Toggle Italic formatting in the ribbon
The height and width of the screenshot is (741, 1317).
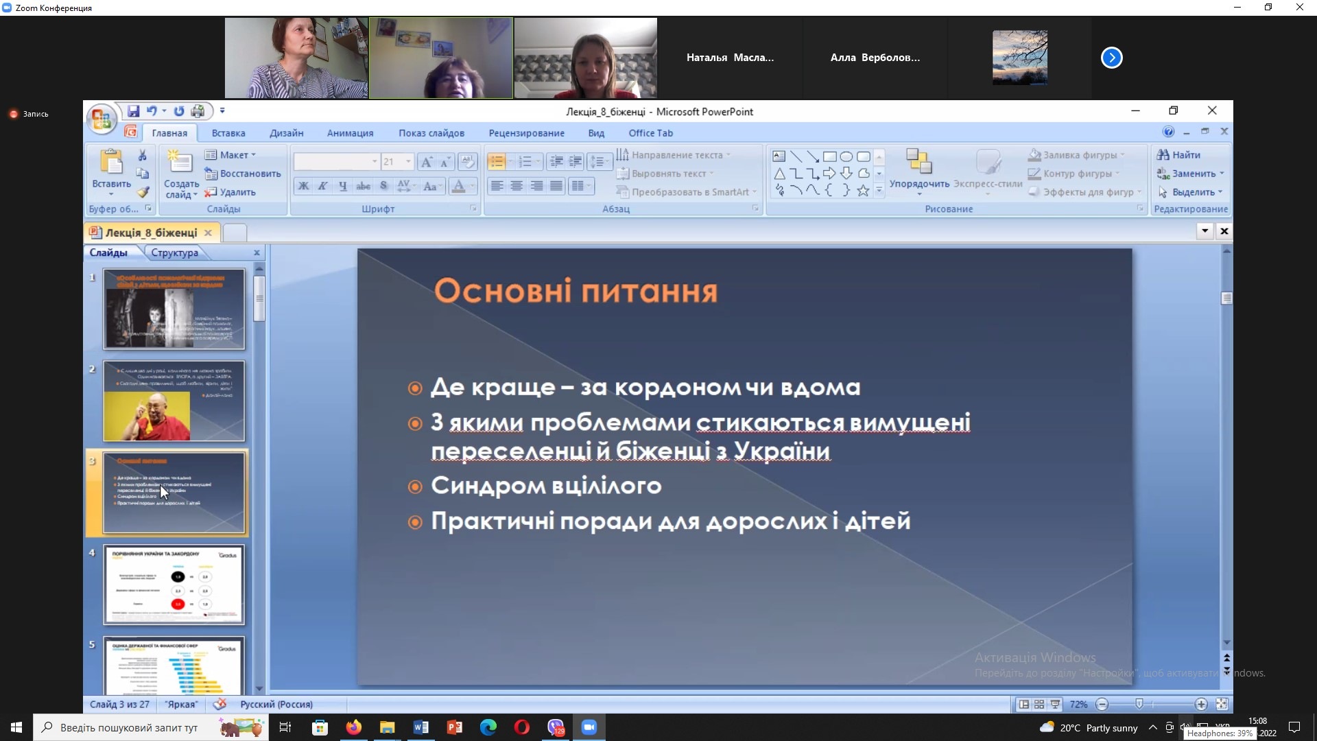pyautogui.click(x=322, y=186)
